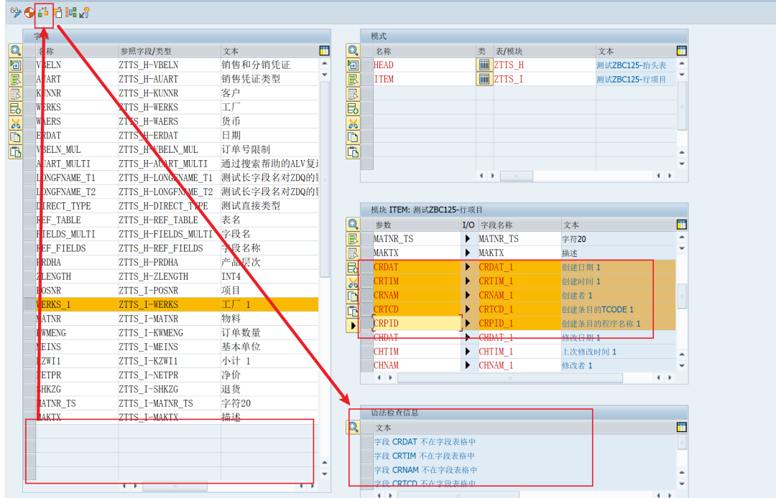Click the black arrow icon beside CRPID row
The image size is (776, 498).
click(x=353, y=326)
